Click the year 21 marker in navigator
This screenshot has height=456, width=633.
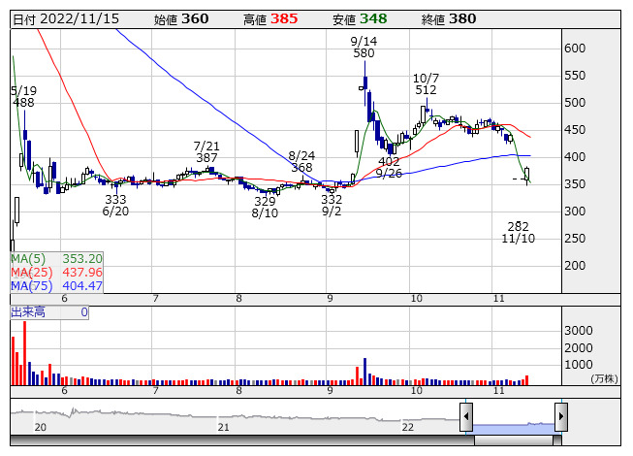pos(224,427)
